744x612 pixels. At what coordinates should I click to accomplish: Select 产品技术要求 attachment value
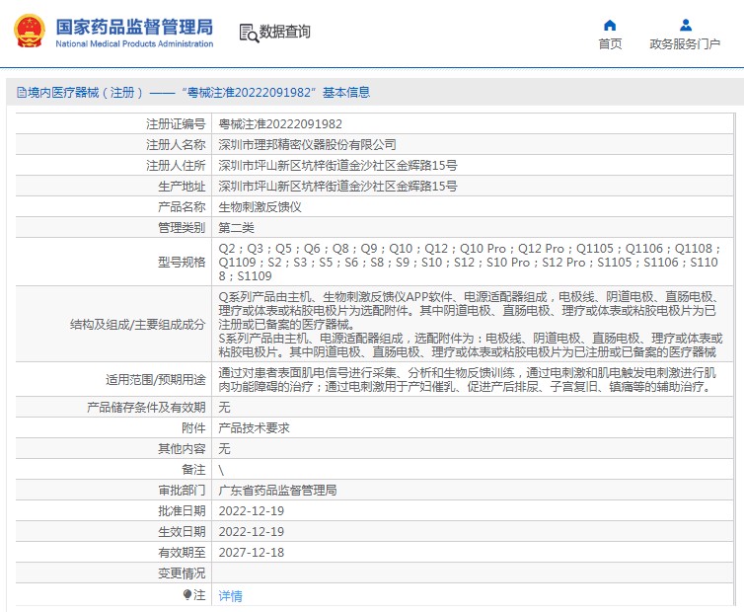[x=254, y=427]
